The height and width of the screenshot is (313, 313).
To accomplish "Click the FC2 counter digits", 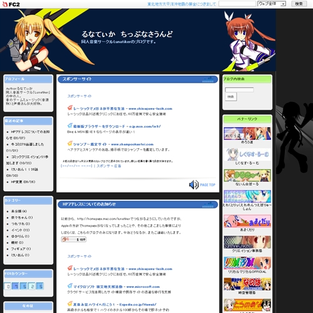I will pos(24,286).
